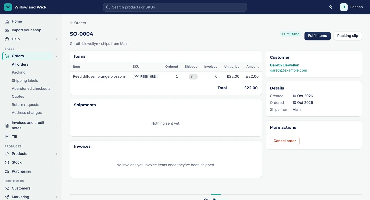Screen dimensions: 370x200
Task: Focus the Search products or SKUs field
Action: 175,7
